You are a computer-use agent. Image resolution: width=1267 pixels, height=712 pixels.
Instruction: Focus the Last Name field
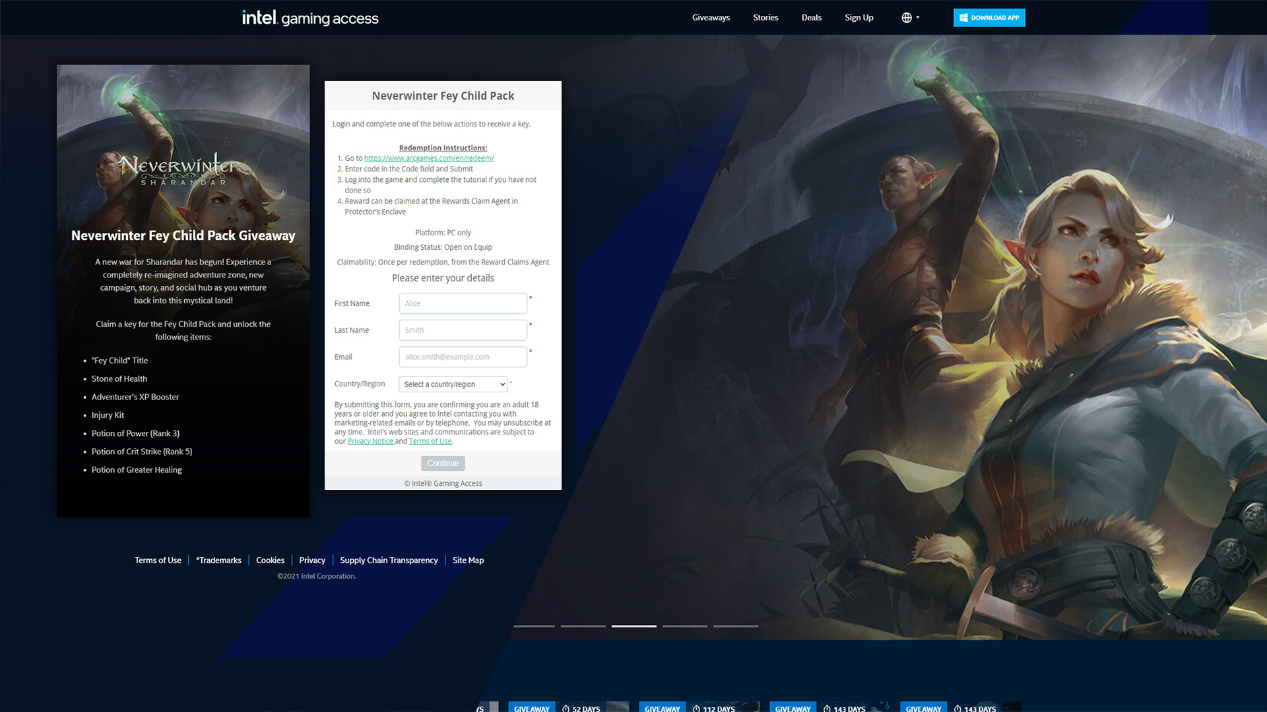tap(463, 330)
